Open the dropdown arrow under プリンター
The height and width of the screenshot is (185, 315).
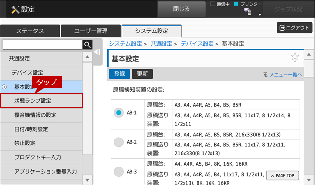(x=260, y=15)
